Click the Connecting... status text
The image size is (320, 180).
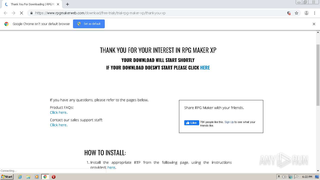tap(8, 171)
